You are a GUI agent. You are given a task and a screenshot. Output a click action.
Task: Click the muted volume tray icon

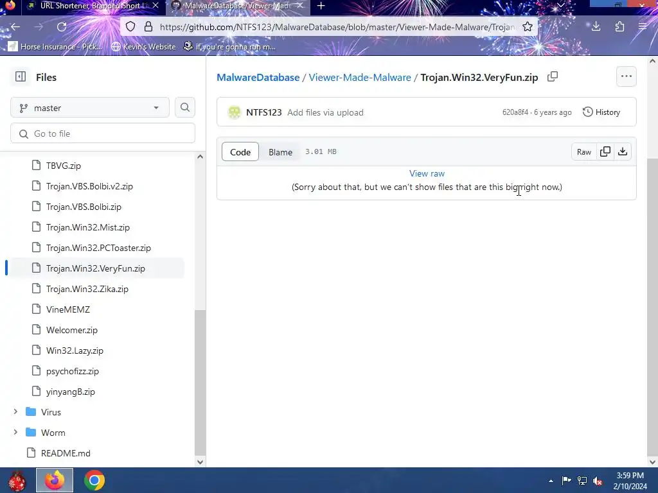coord(598,480)
